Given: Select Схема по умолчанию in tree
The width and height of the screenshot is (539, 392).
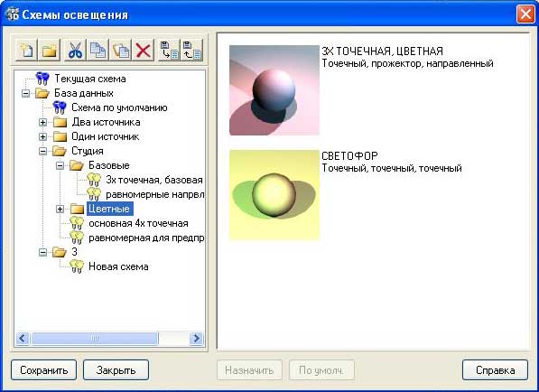Looking at the screenshot, I should pyautogui.click(x=119, y=107).
